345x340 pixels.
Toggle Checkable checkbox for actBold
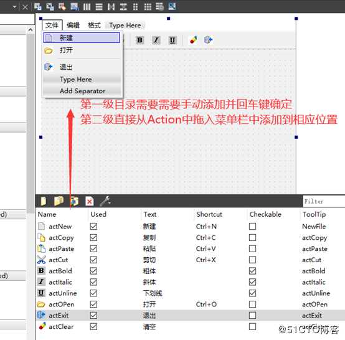pyautogui.click(x=253, y=271)
